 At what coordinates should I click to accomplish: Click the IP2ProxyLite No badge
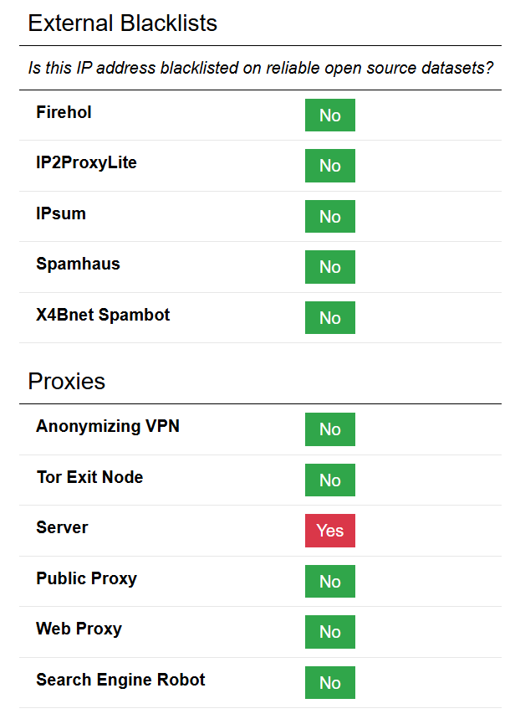click(x=329, y=166)
